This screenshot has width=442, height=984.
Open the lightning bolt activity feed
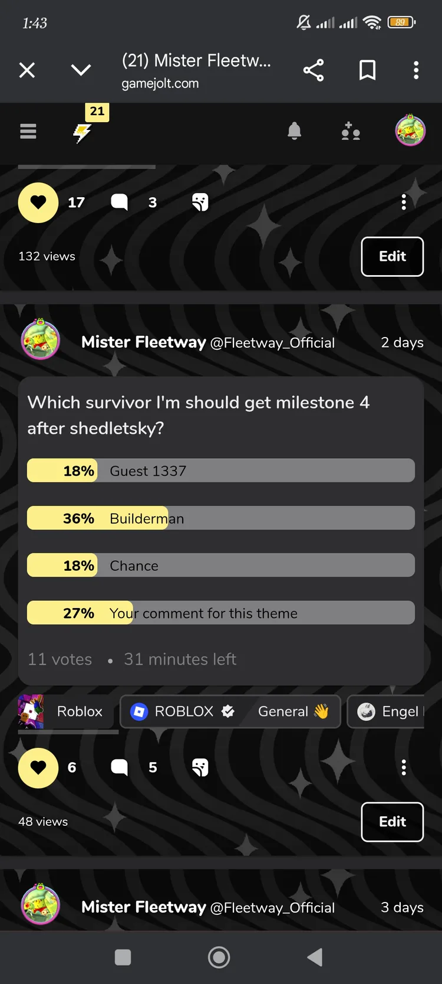pos(83,133)
